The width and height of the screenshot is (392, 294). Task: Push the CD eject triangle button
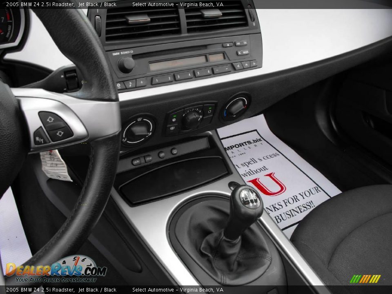[x=228, y=45]
